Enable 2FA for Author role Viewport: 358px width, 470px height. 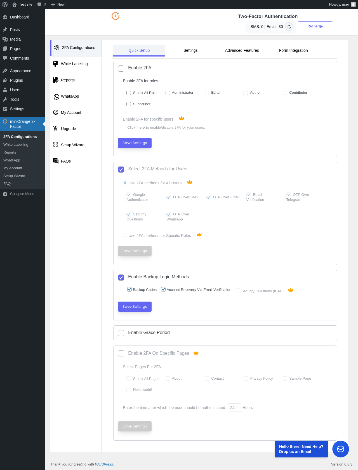point(246,93)
